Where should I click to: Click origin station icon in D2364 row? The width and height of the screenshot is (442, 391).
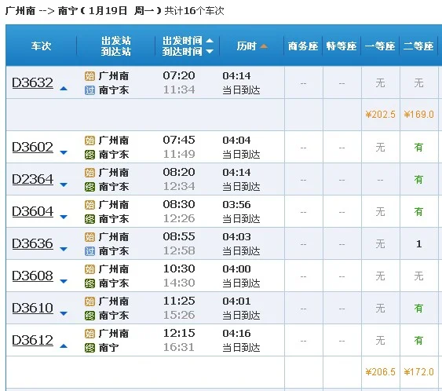(x=90, y=173)
